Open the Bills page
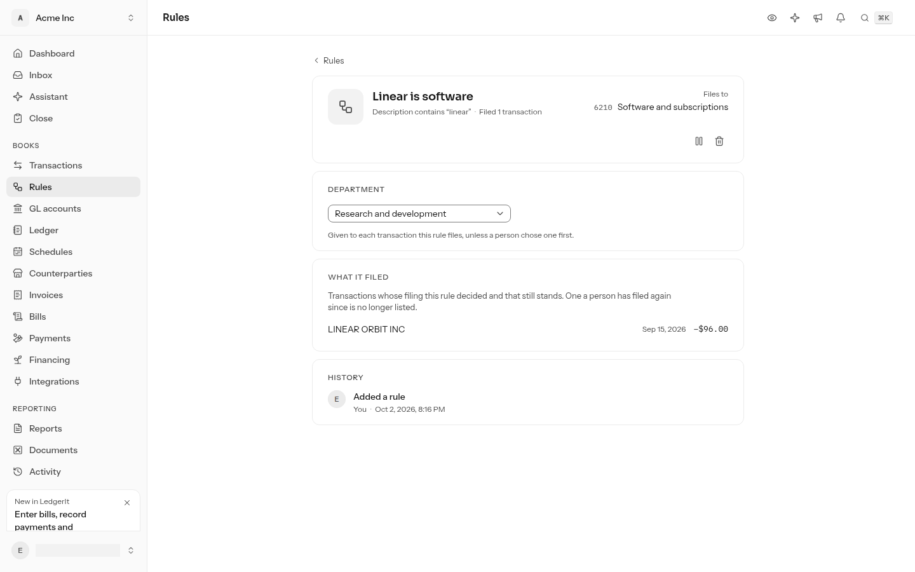Image resolution: width=915 pixels, height=572 pixels. [74, 317]
